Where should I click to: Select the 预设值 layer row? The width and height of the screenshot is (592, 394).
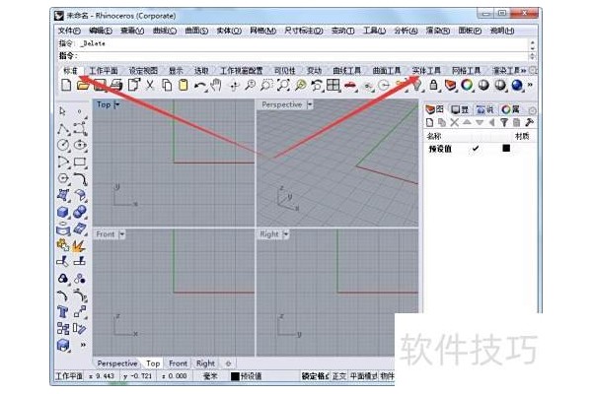480,149
